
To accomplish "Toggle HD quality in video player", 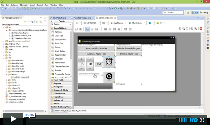I will (194, 120).
